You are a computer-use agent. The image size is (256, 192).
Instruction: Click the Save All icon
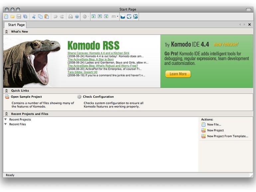coord(25,17)
